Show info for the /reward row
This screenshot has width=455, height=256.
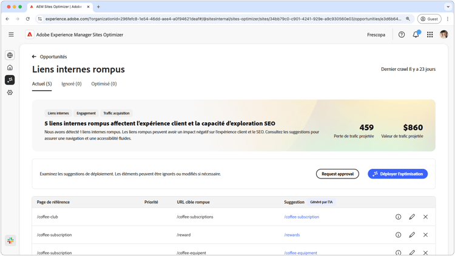click(398, 235)
